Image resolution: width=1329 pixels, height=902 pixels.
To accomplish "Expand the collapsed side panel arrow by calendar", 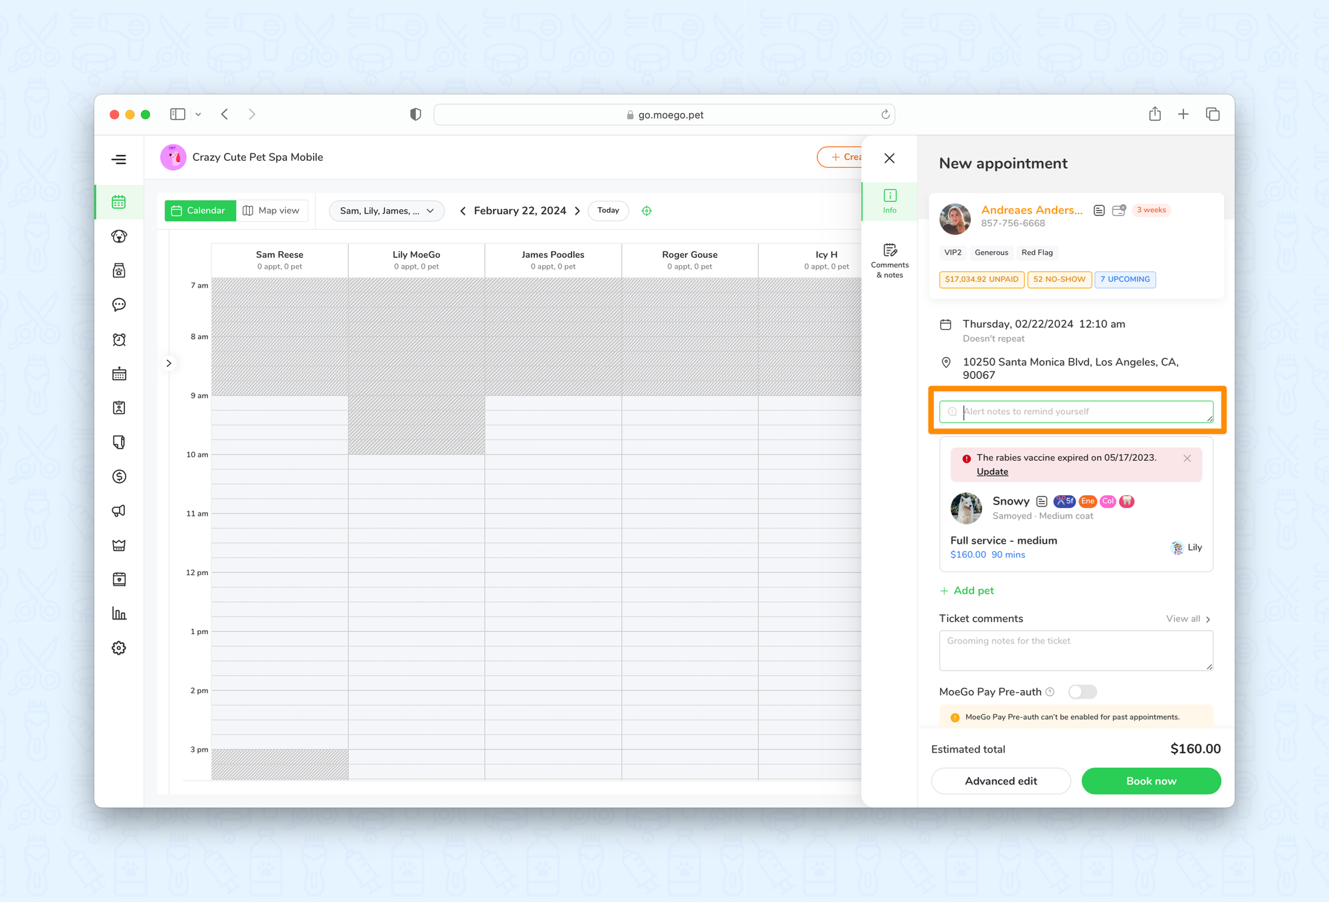I will [169, 364].
